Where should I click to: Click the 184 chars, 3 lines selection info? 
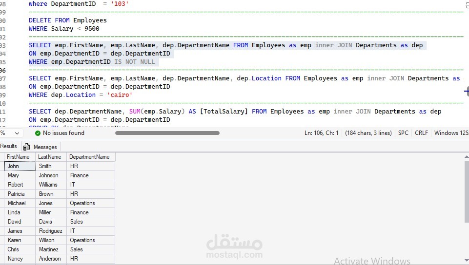[x=368, y=133]
